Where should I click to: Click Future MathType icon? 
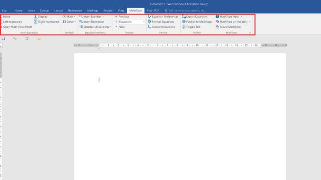(217, 26)
